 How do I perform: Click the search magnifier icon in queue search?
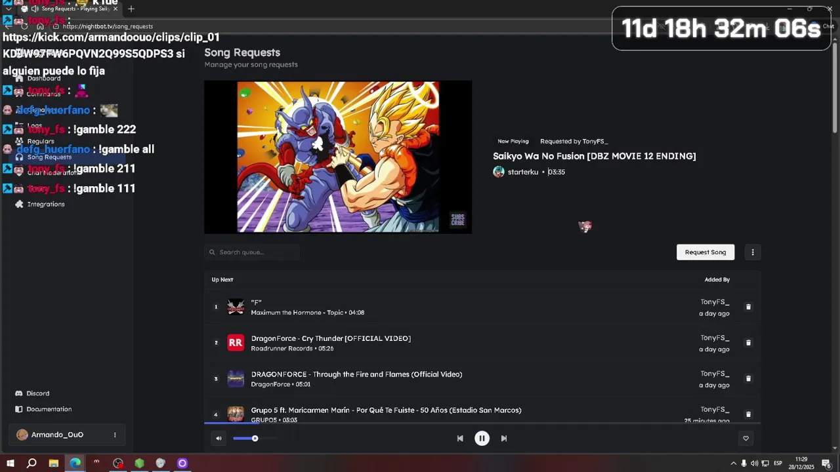(x=212, y=252)
